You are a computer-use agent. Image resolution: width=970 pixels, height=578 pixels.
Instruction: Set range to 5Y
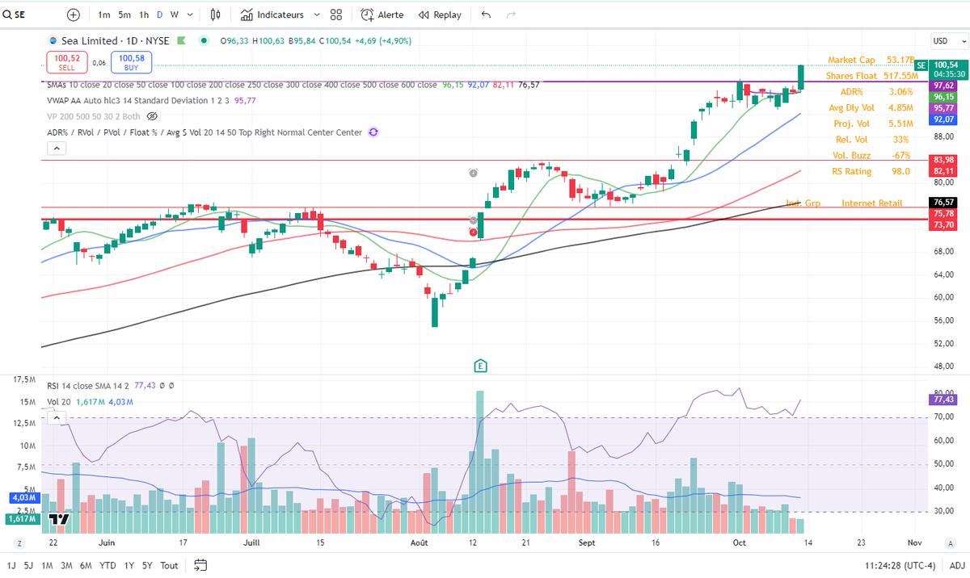click(x=146, y=565)
